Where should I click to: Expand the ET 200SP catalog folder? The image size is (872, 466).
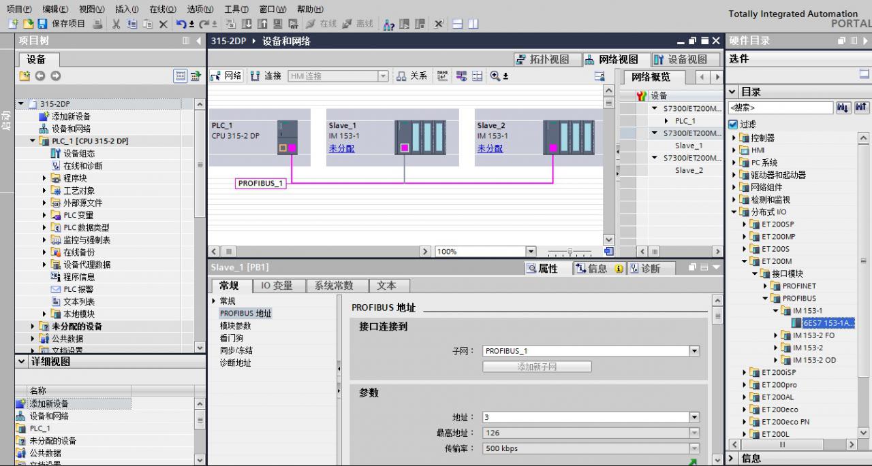click(745, 224)
